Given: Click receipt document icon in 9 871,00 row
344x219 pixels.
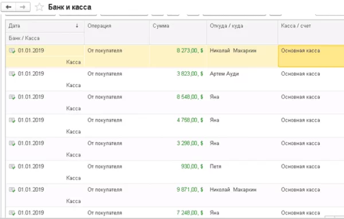Looking at the screenshot, I should (x=12, y=190).
